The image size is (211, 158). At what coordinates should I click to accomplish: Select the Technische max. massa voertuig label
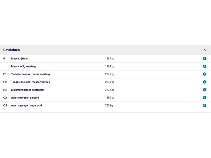[30, 74]
